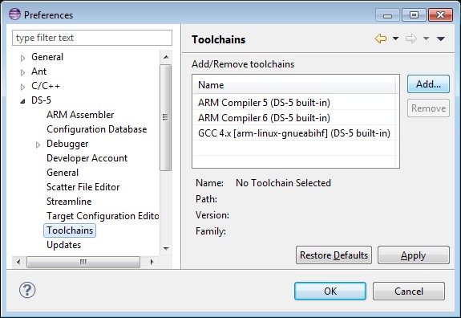Click the tree's horizontal scrollbar right arrow
Screen dimensions: 461x318
coord(152,262)
